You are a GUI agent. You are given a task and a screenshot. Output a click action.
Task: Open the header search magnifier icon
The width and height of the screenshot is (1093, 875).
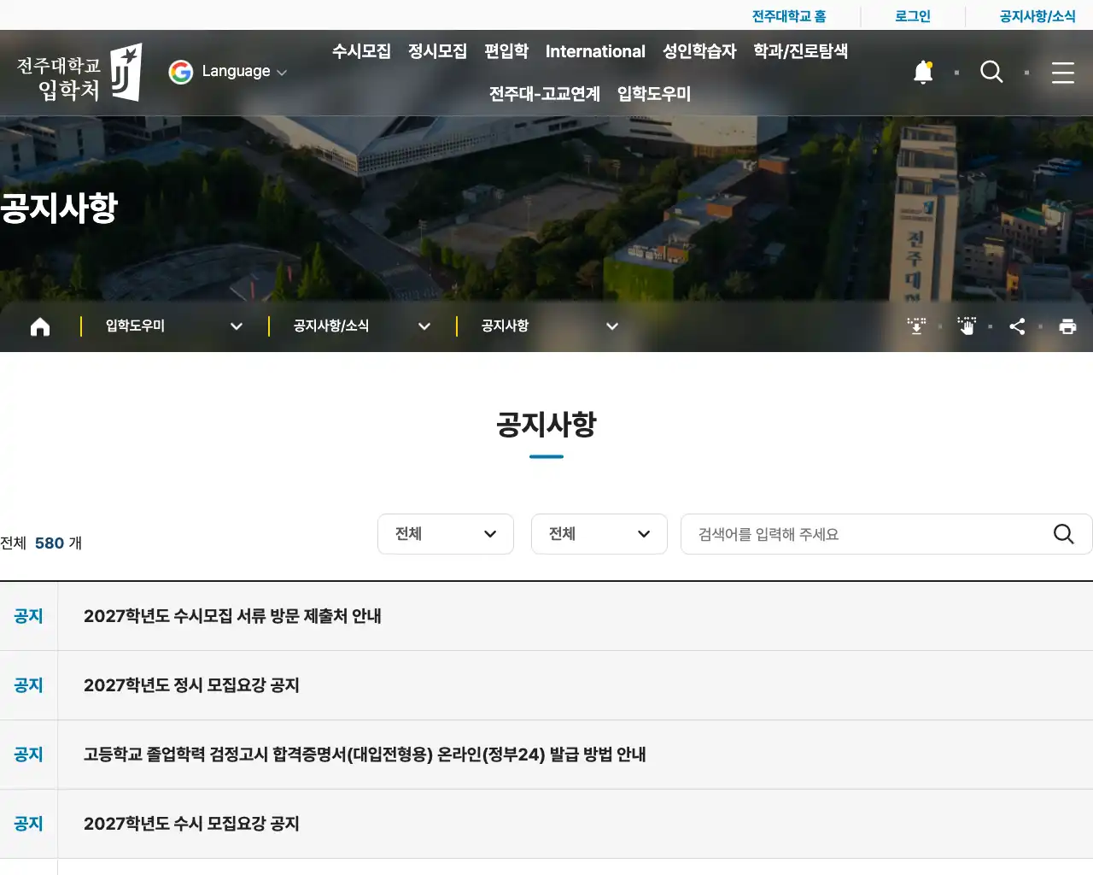pos(991,73)
